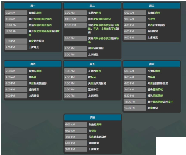
Task: Select the 6:20 PM time cell on Saturday
Action: pyautogui.click(x=135, y=96)
